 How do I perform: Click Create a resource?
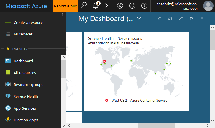click(29, 22)
